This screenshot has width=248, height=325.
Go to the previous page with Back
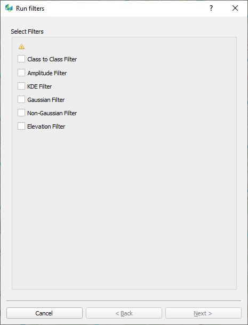[x=124, y=313]
